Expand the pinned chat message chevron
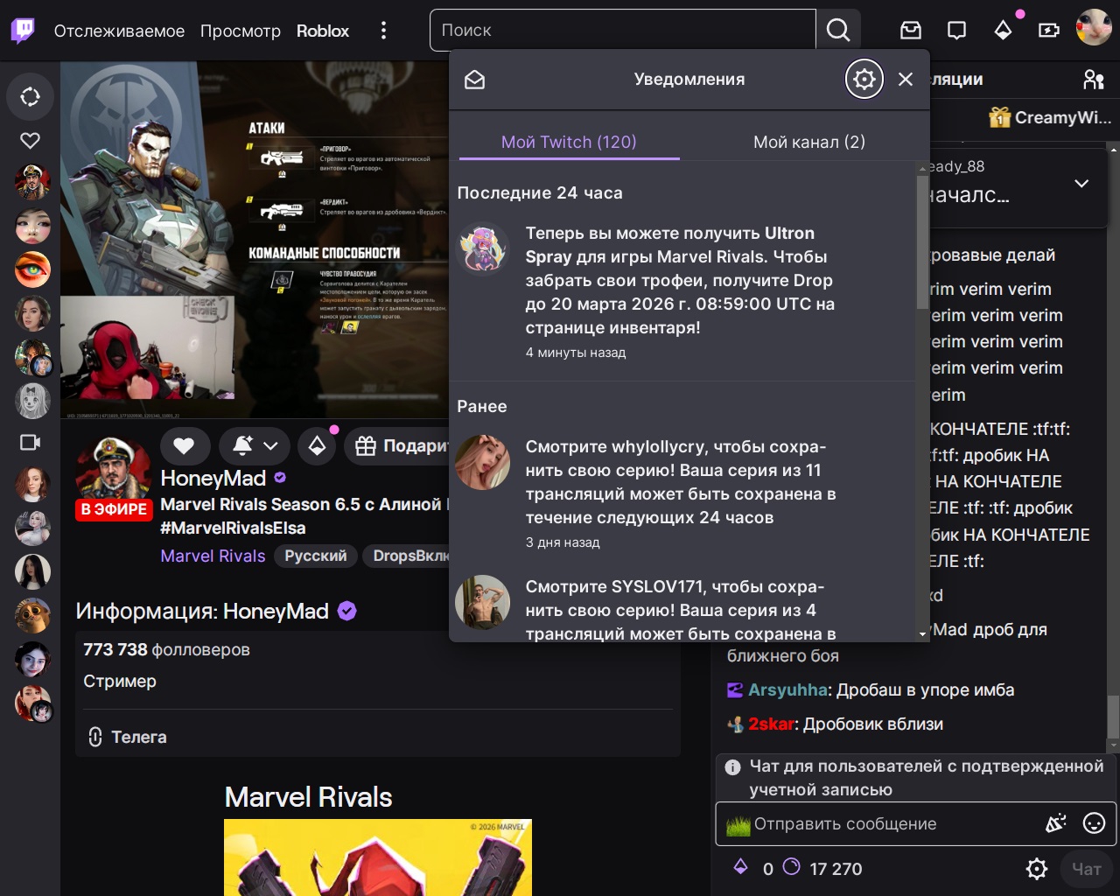 1081,184
